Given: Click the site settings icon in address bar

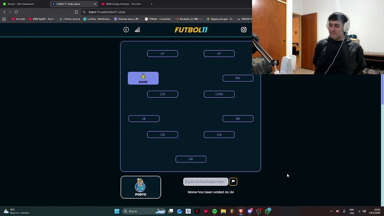Looking at the screenshot, I should coord(84,12).
